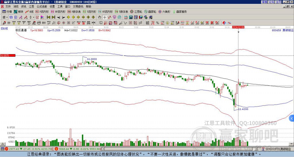This screenshot has width=294, height=157.
Task: Click the 600459 贵研铂业 stock label
Action: coord(283,30)
